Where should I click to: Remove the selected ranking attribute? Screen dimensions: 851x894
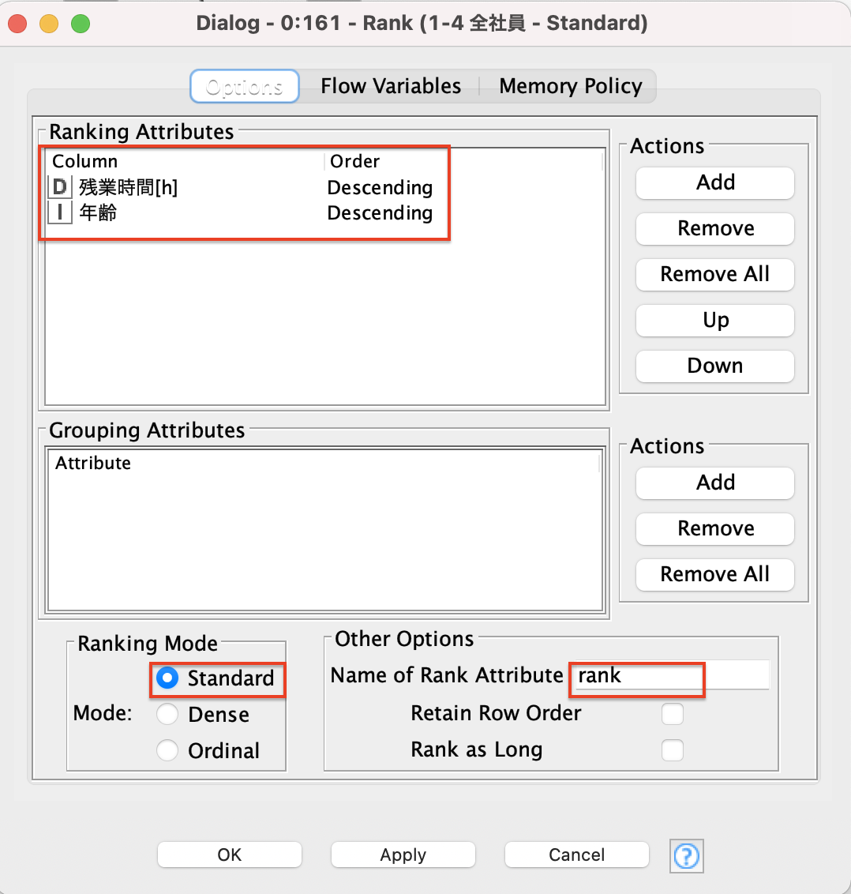pyautogui.click(x=715, y=228)
